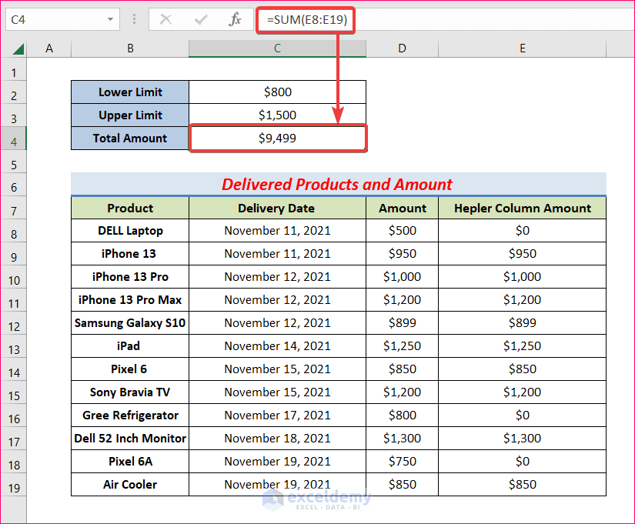
Task: Click the Insert Function fx icon
Action: [x=236, y=20]
